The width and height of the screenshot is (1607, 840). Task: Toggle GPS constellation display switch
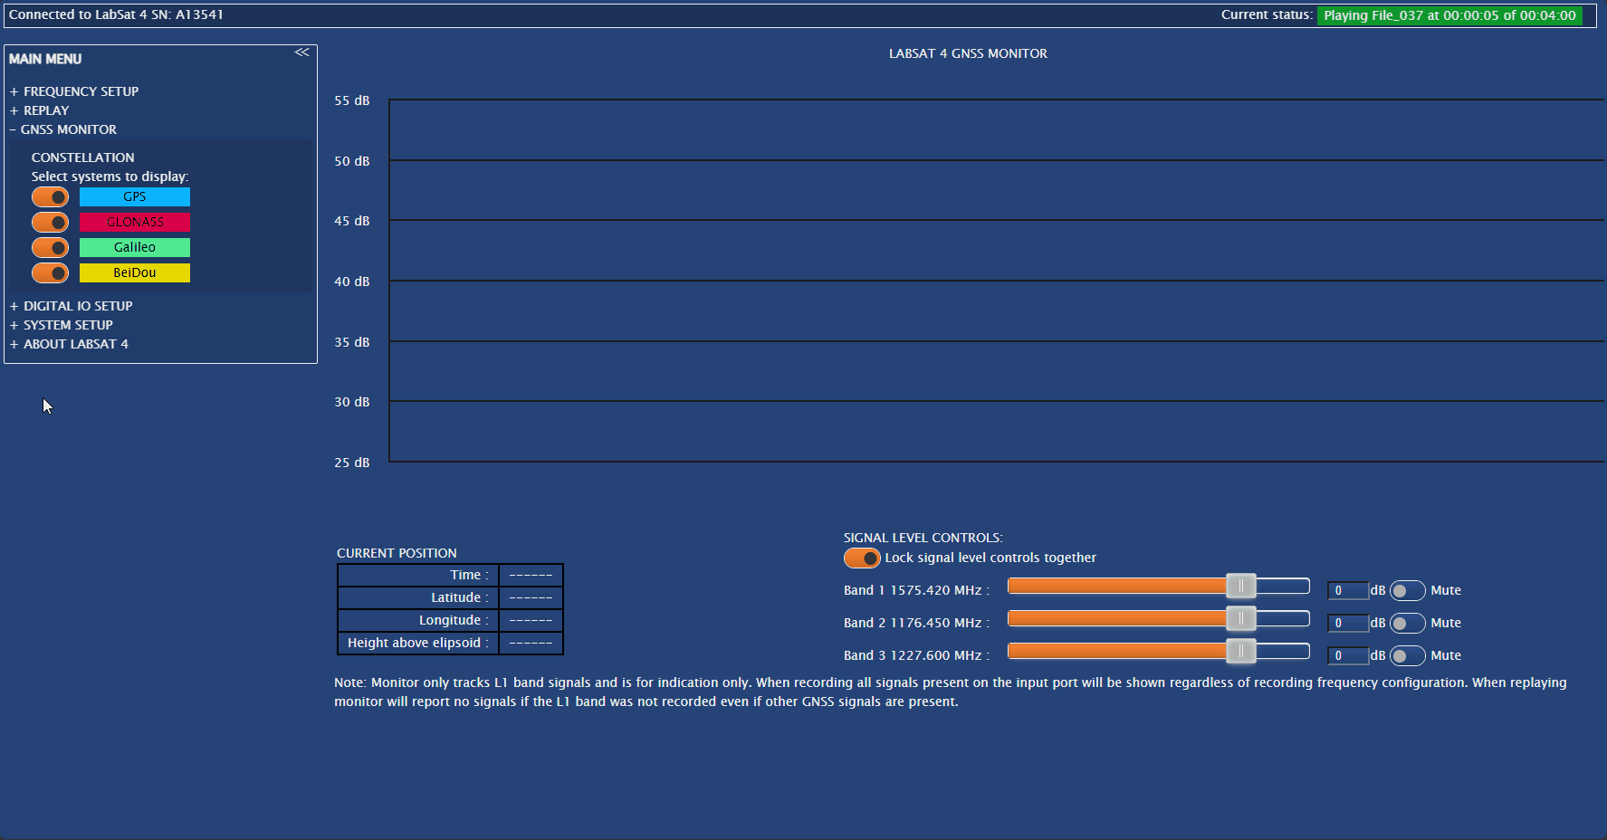[x=51, y=196]
